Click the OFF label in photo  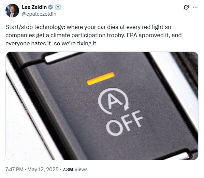pos(125,123)
